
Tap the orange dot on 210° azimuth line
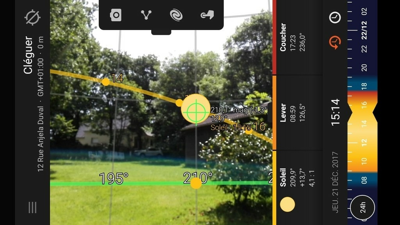196,183
